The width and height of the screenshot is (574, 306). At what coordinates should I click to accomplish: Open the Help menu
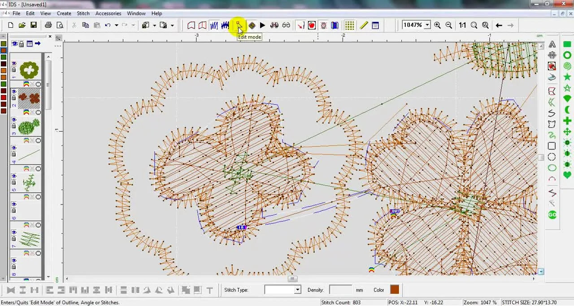pos(157,13)
